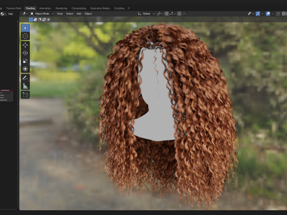Open the object visibility and selectability dropdown
Image resolution: width=287 pixels, height=215 pixels.
point(251,14)
